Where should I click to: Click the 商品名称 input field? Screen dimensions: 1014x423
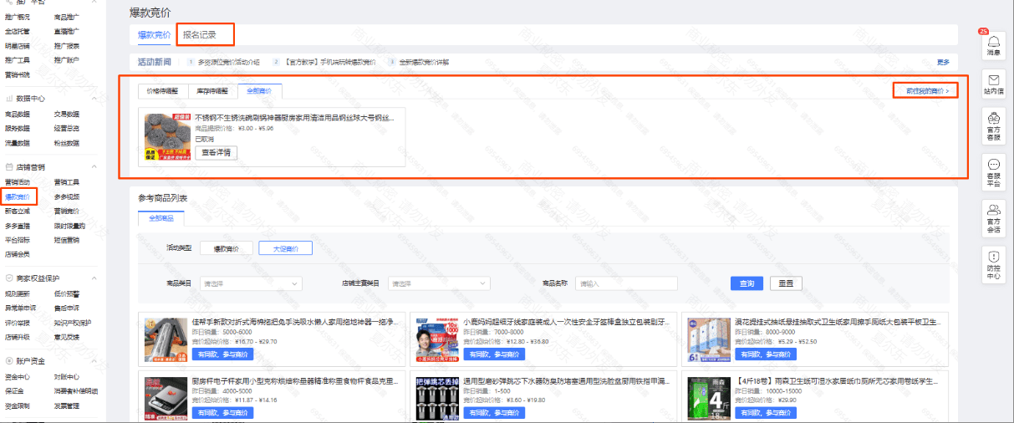pos(626,284)
